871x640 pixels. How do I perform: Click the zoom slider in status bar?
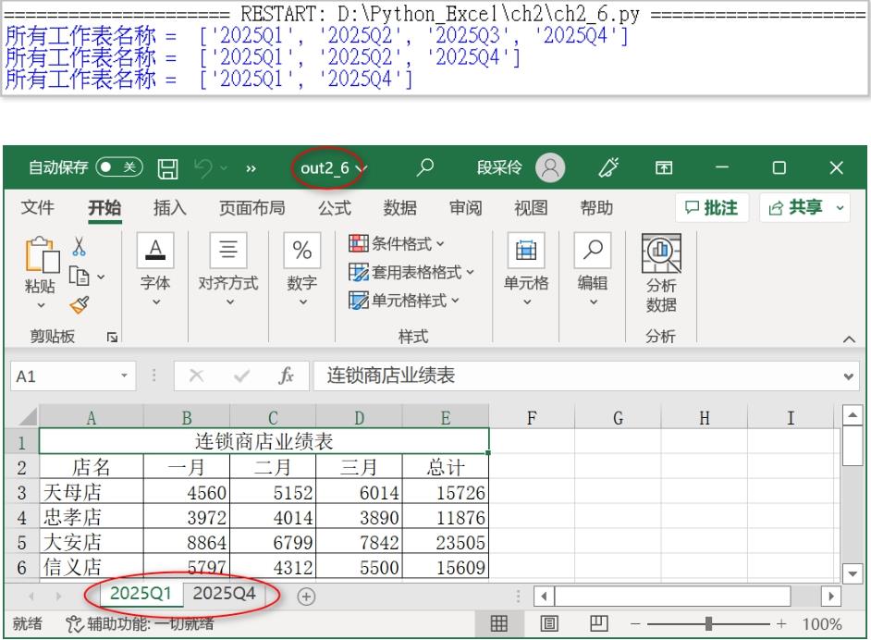click(x=709, y=624)
